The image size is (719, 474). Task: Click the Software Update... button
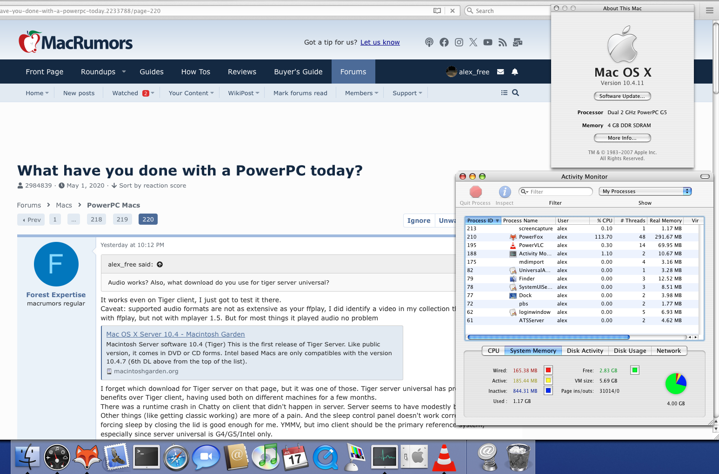pos(622,96)
